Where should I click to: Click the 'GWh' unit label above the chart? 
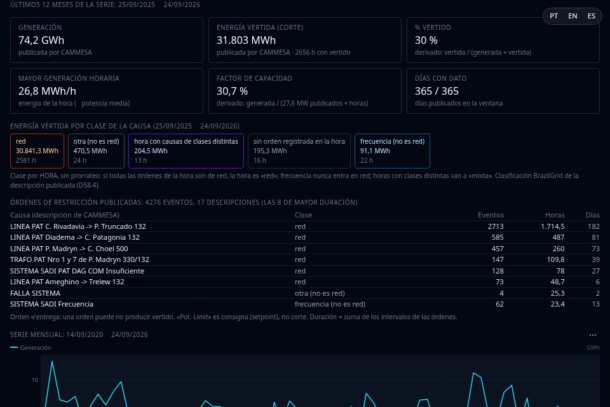tap(593, 347)
